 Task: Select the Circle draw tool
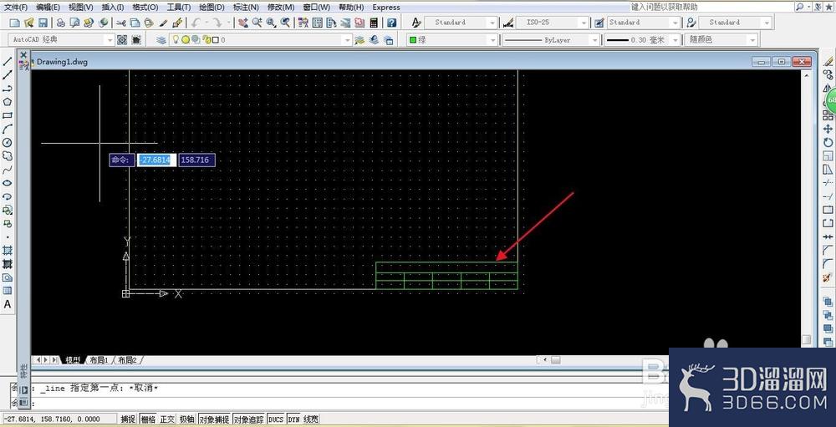click(8, 142)
